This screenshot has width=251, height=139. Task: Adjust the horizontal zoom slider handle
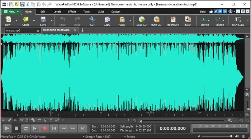(141, 121)
